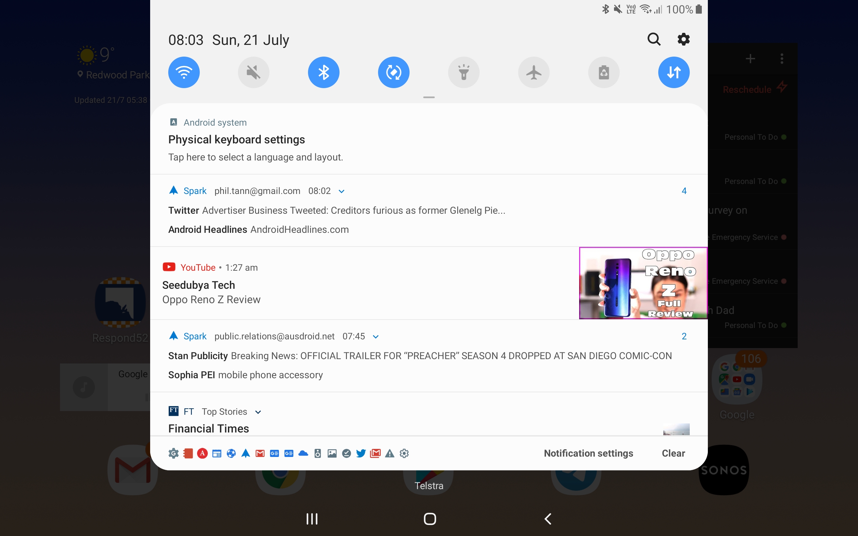Tap the stacked Gmail multi-mail tray icon

tap(375, 453)
